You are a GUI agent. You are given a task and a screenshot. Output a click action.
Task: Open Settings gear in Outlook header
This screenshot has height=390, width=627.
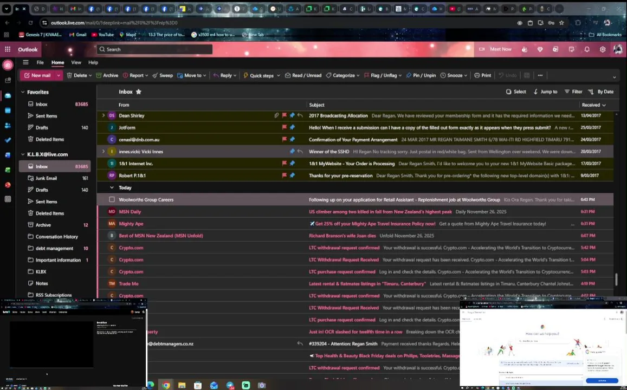pyautogui.click(x=602, y=49)
